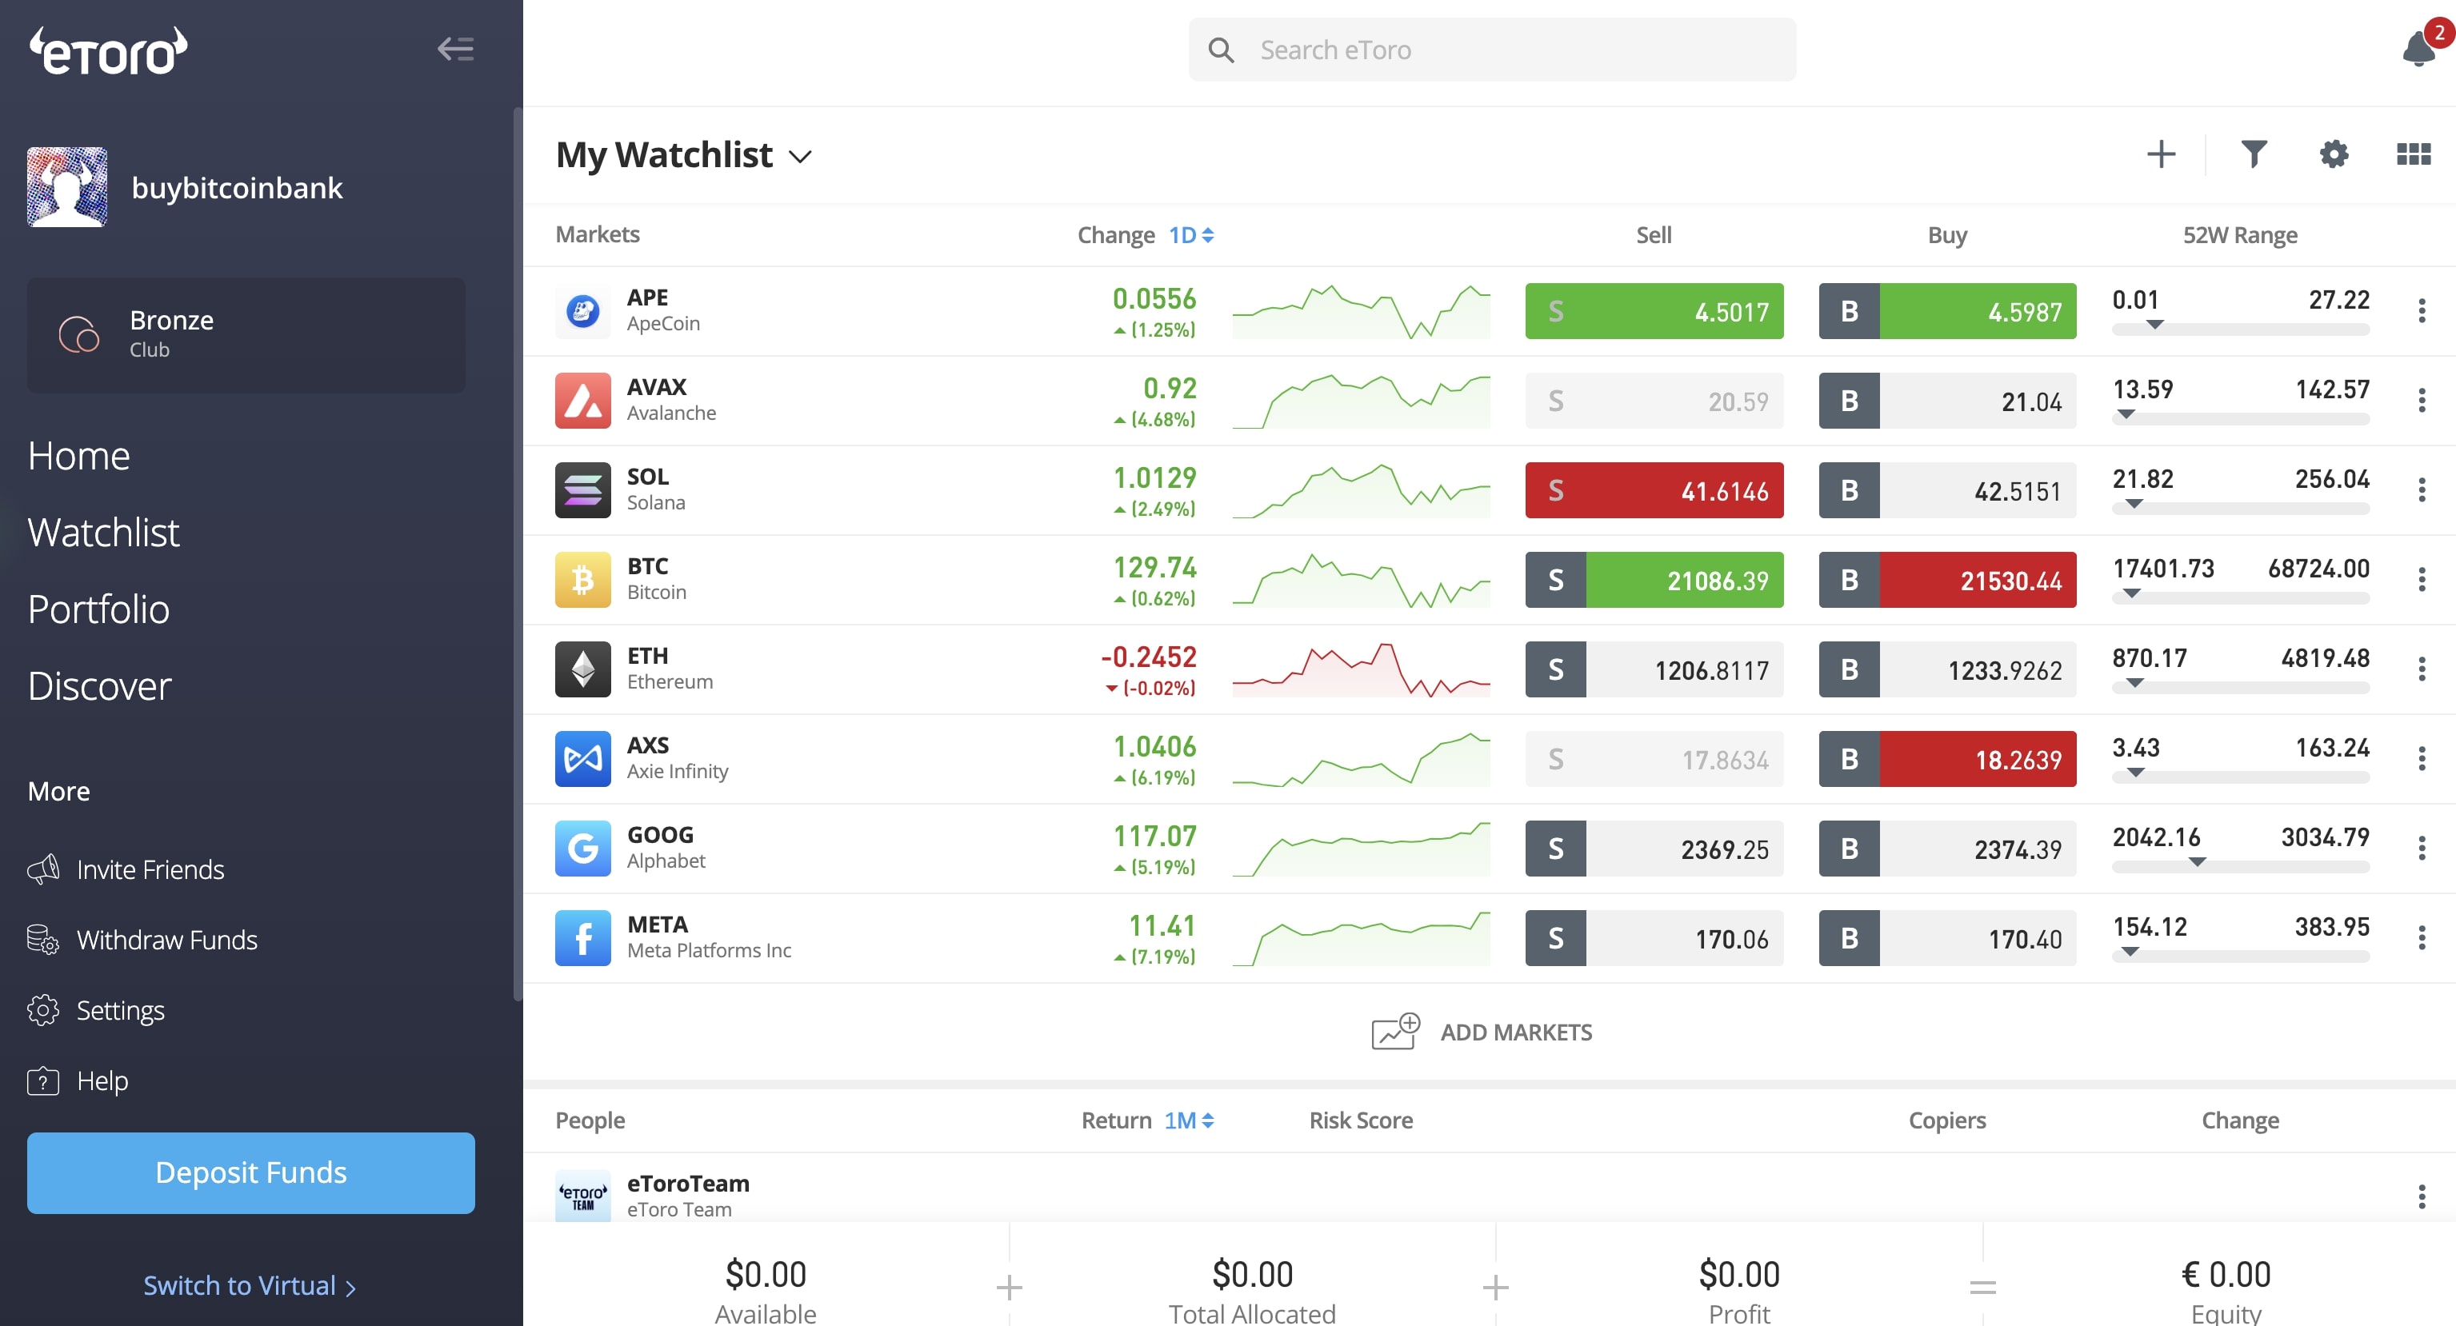
Task: Open the Alphabet GOOG logo icon
Action: pyautogui.click(x=582, y=849)
